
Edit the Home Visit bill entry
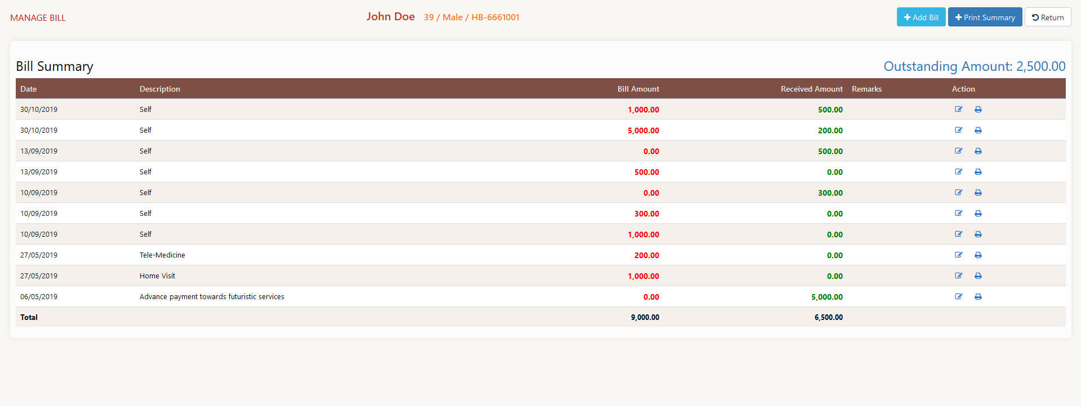point(958,276)
